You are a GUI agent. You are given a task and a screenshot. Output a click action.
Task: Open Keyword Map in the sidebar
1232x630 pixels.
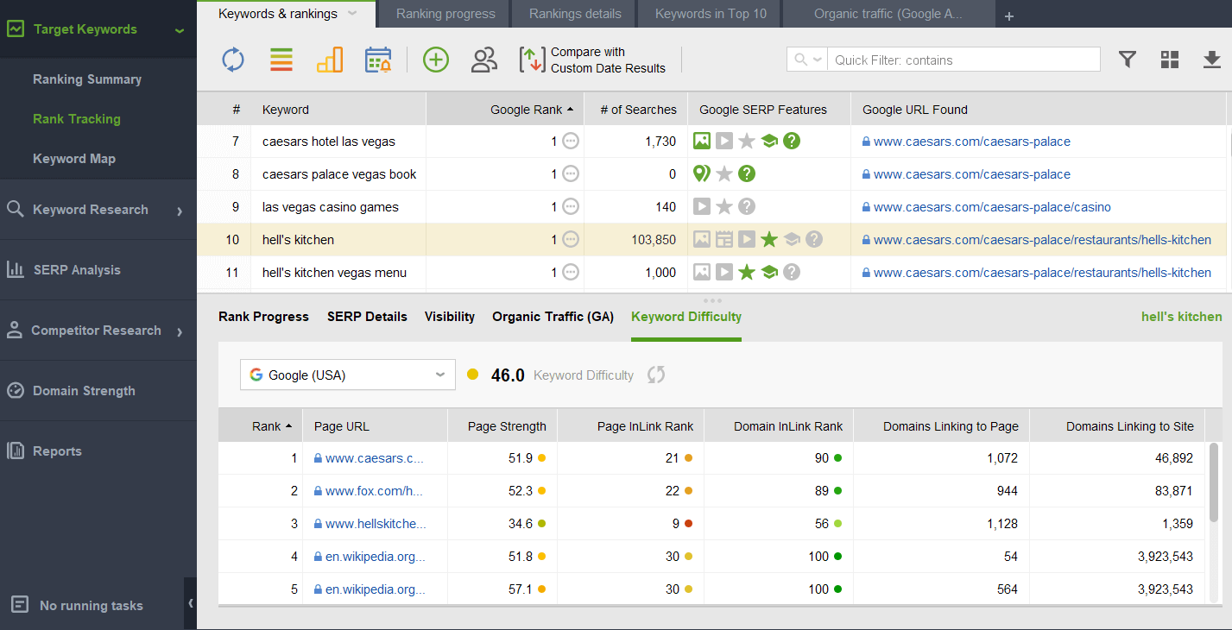(74, 159)
